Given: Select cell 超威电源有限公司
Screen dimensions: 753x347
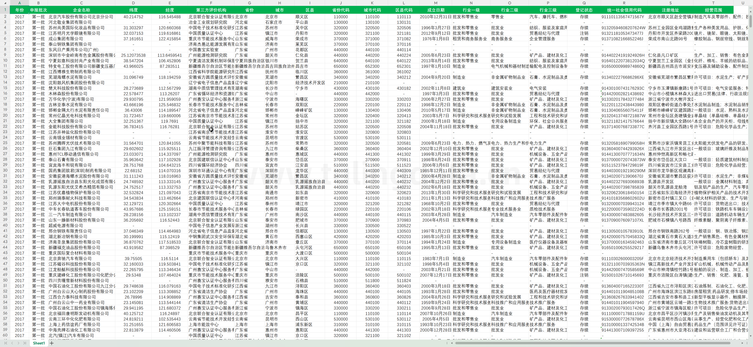Looking at the screenshot, I should (x=81, y=226).
